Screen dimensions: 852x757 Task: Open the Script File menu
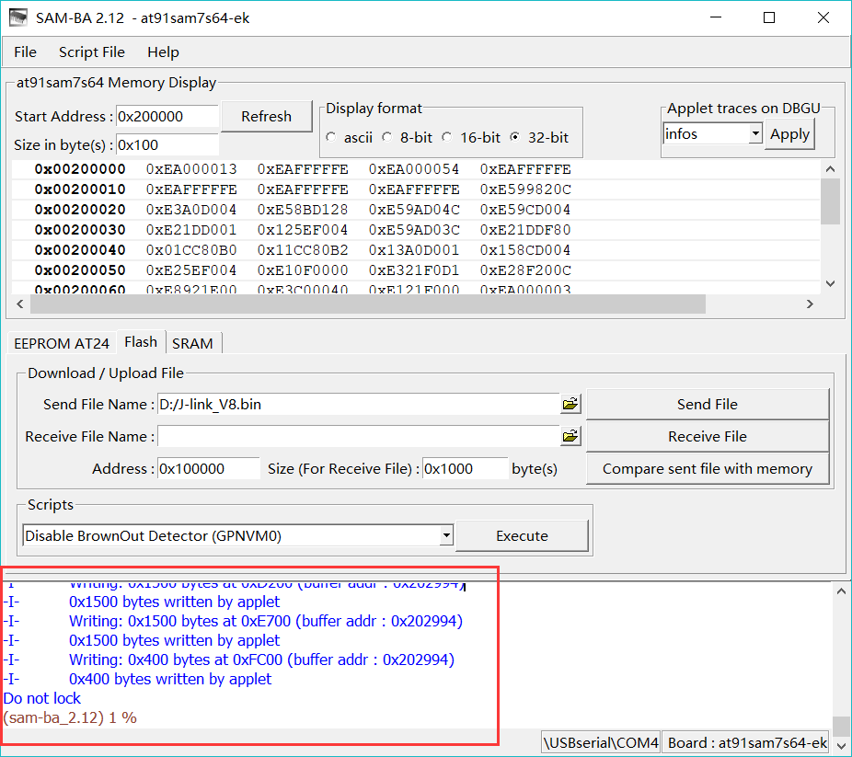pos(91,52)
